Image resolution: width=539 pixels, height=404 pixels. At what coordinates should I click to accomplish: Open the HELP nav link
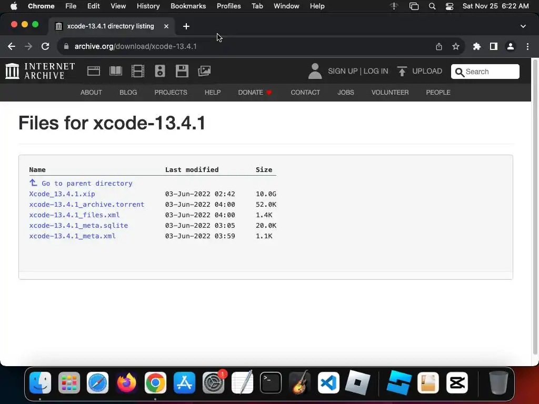click(x=213, y=93)
